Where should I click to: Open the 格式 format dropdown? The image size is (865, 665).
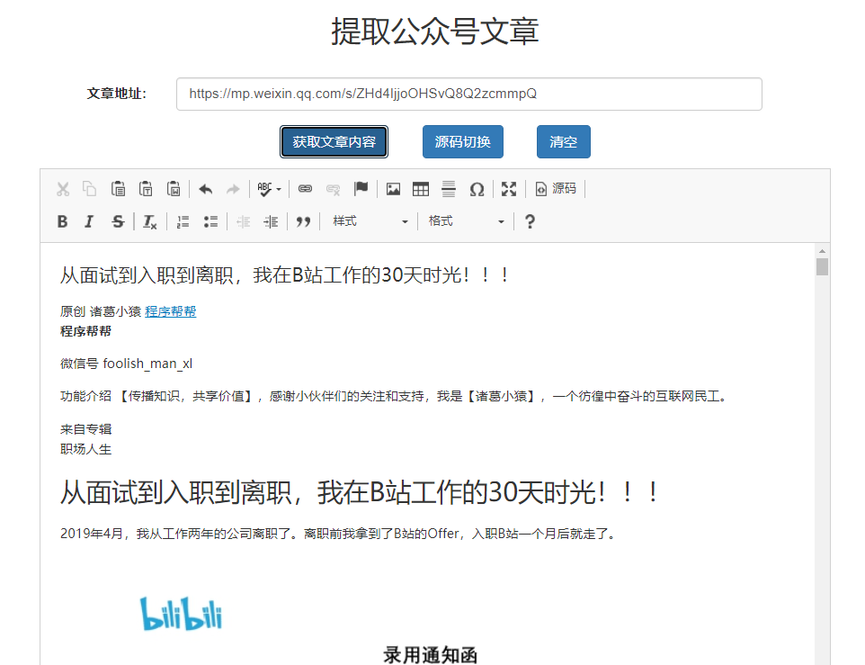click(x=466, y=222)
